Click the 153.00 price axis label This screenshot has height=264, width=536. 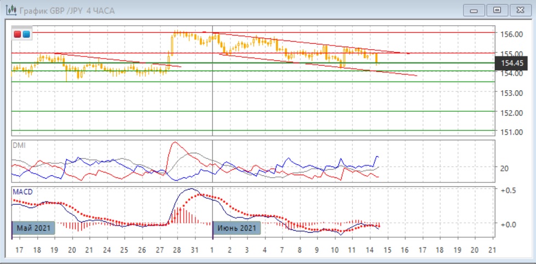pyautogui.click(x=510, y=93)
